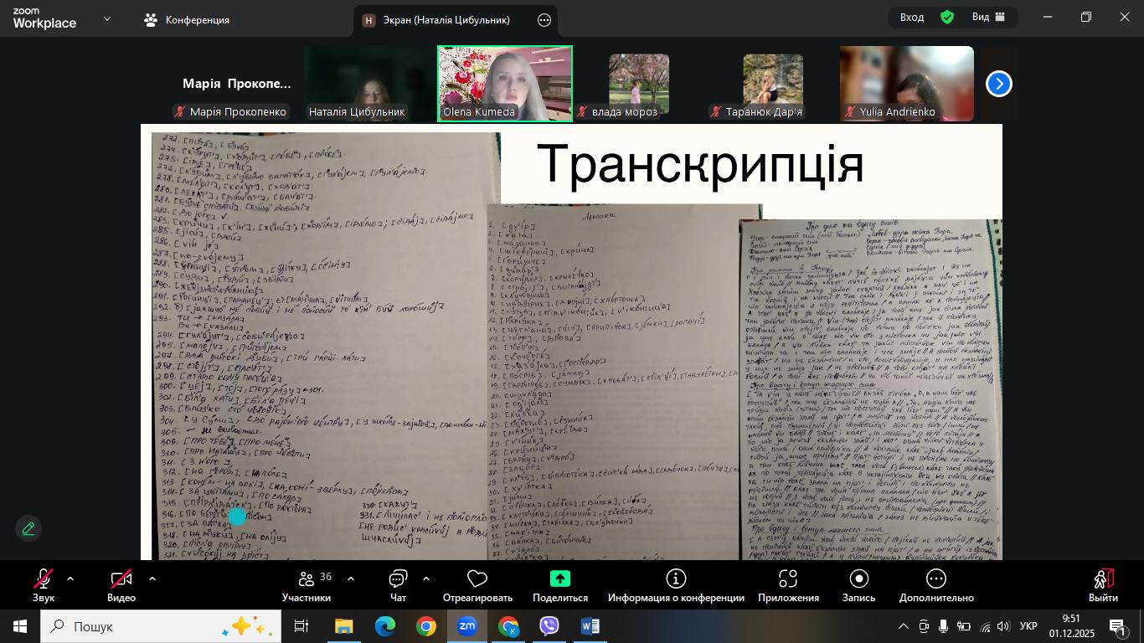Open the Приложения apps panel
Viewport: 1144px width, 643px height.
(x=788, y=584)
